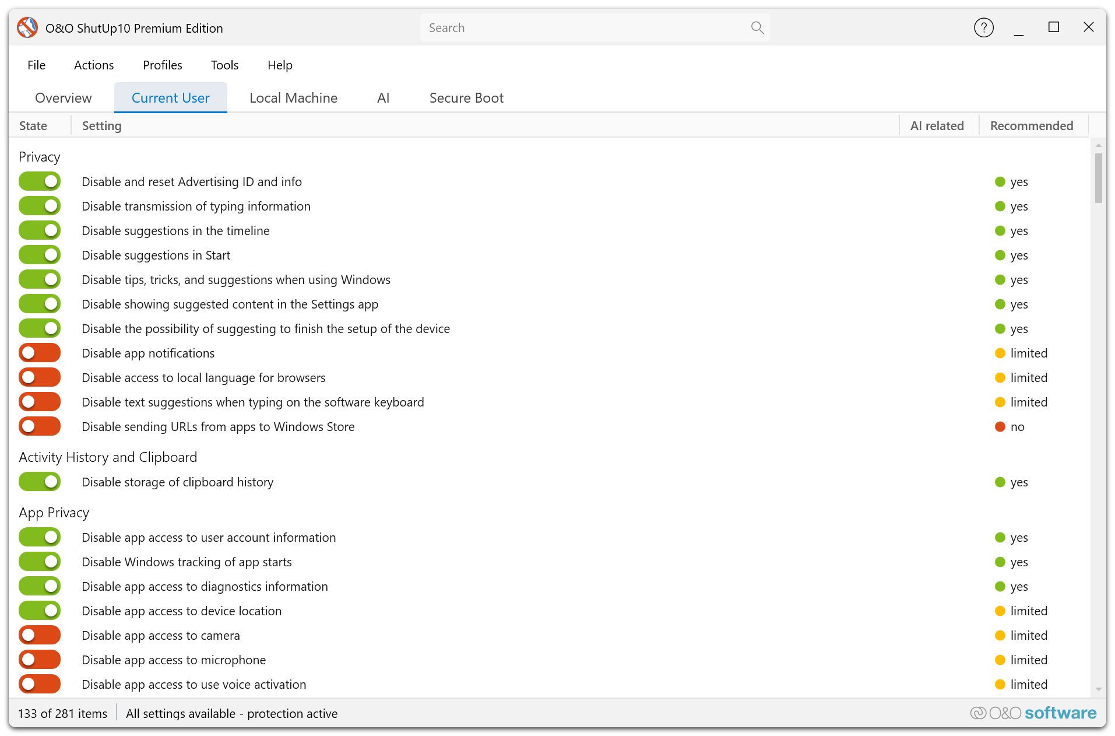The height and width of the screenshot is (736, 1115).
Task: Open help via the question mark icon
Action: (983, 27)
